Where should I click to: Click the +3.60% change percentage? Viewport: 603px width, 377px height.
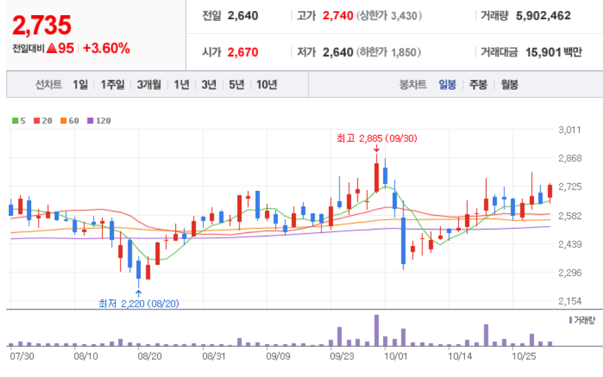tap(106, 48)
